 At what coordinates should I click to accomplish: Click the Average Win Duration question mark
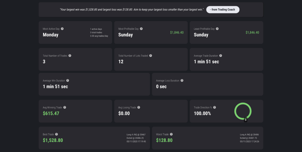pos(68,81)
